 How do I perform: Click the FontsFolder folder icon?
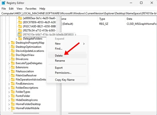(13, 96)
